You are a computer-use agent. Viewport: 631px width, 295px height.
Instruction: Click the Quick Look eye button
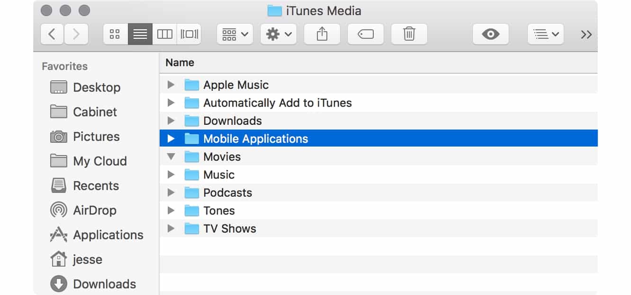[491, 34]
